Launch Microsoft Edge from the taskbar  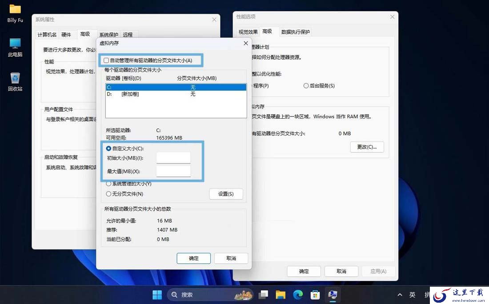click(x=298, y=294)
